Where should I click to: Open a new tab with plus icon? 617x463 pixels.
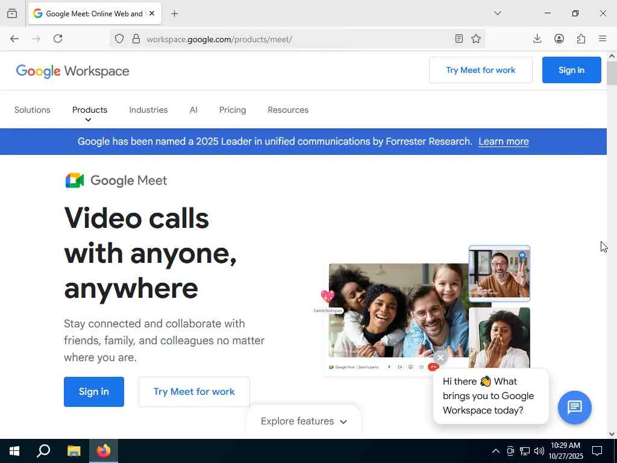pos(175,14)
